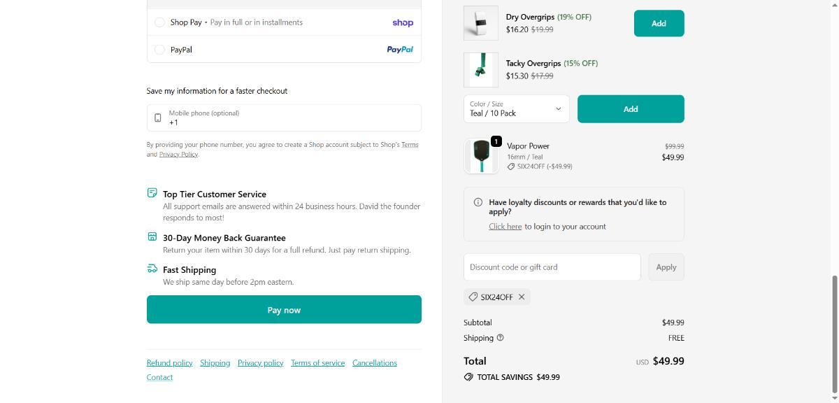Remove the SIX24OFF discount code tag
Image resolution: width=839 pixels, height=403 pixels.
(x=522, y=297)
